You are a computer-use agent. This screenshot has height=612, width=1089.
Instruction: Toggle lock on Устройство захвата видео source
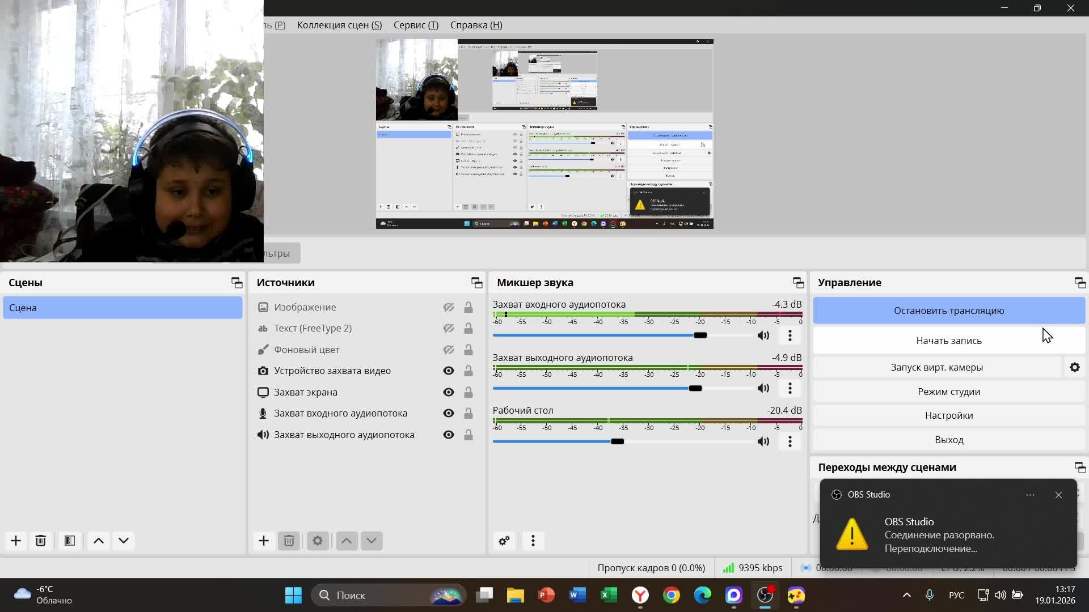coord(468,371)
